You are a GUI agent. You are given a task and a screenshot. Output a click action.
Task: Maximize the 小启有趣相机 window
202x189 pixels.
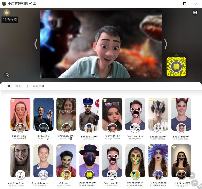185,4
